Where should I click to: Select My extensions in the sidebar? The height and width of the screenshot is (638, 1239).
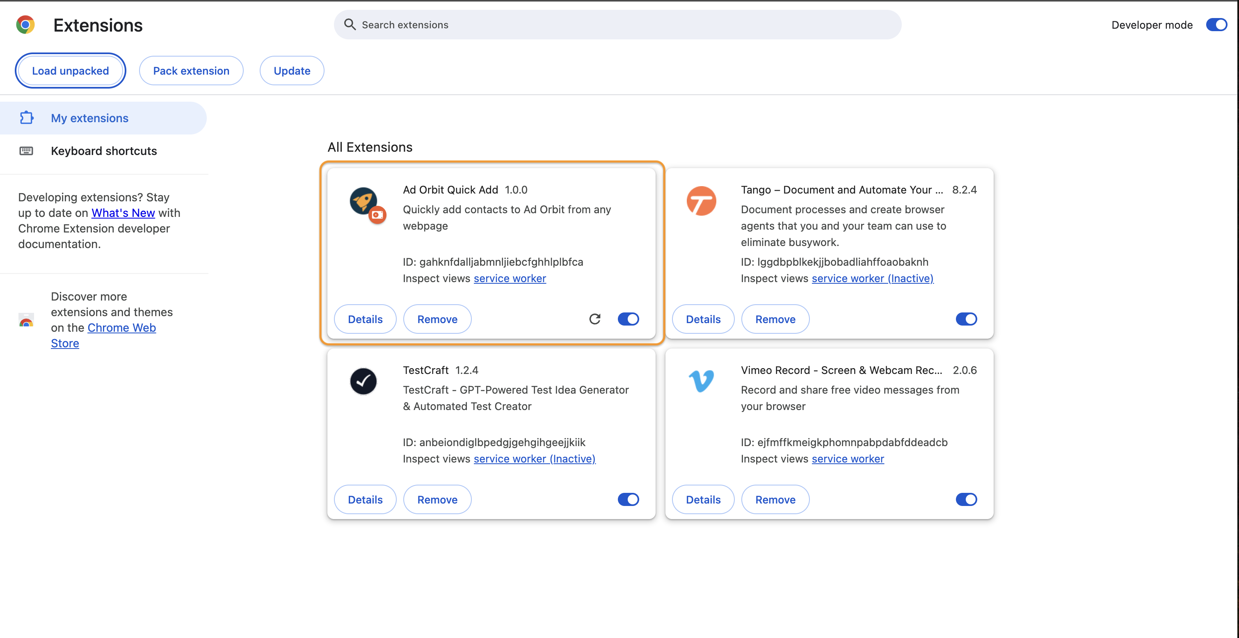coord(89,118)
